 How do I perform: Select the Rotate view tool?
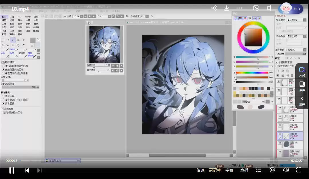[13, 45]
